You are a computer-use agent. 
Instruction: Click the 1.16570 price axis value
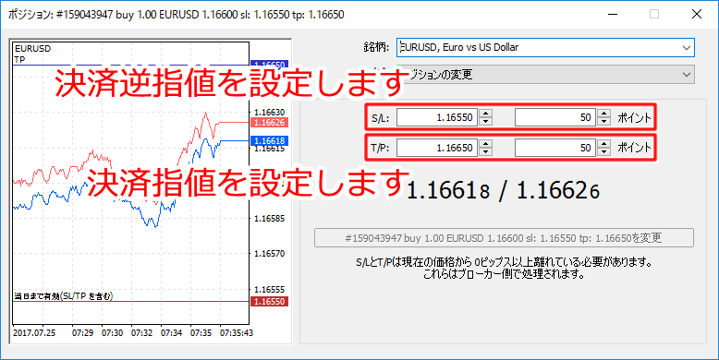[x=270, y=253]
